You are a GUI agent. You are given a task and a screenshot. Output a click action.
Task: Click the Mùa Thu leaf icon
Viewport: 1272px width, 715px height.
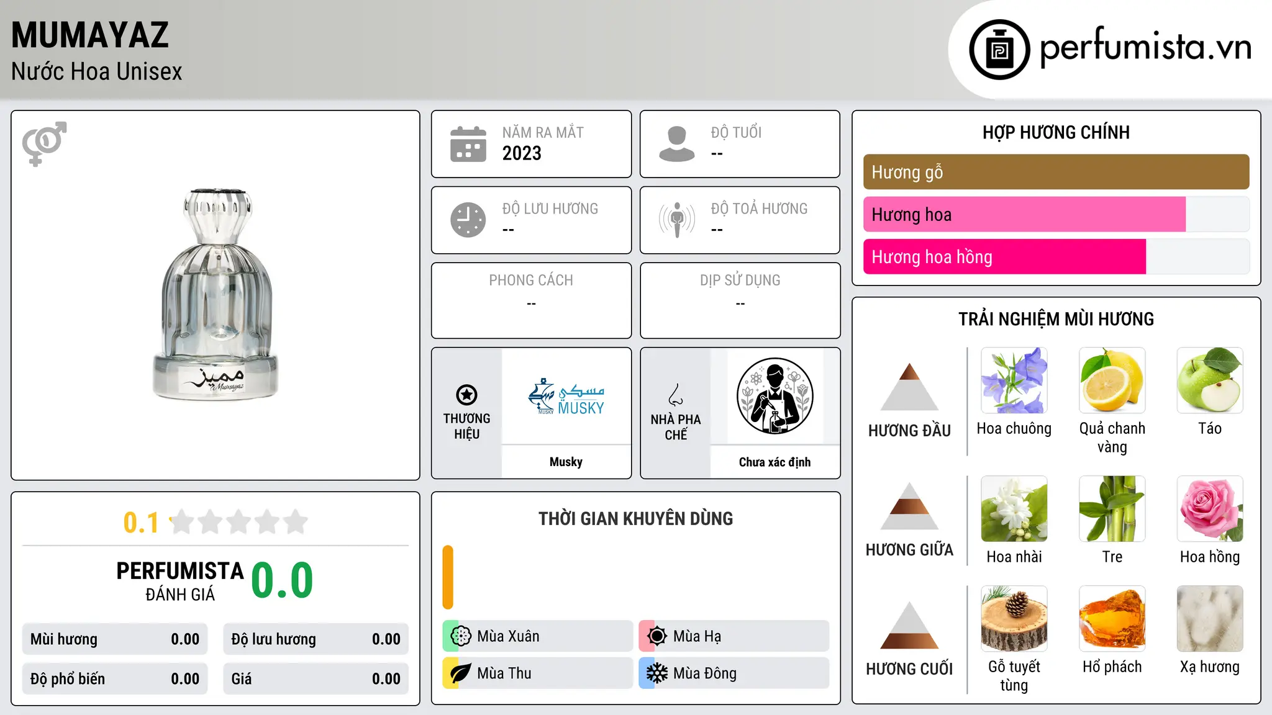click(x=461, y=673)
